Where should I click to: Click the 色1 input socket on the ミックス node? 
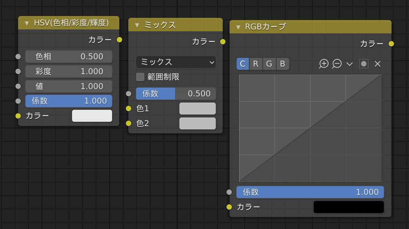128,108
